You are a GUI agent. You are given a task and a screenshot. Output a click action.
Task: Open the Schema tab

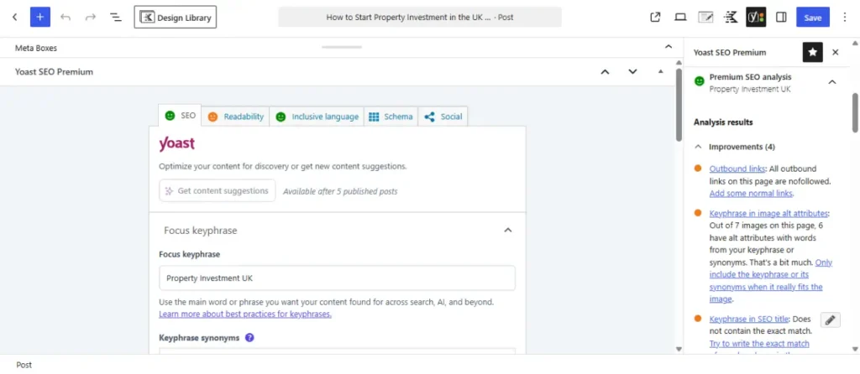[391, 117]
